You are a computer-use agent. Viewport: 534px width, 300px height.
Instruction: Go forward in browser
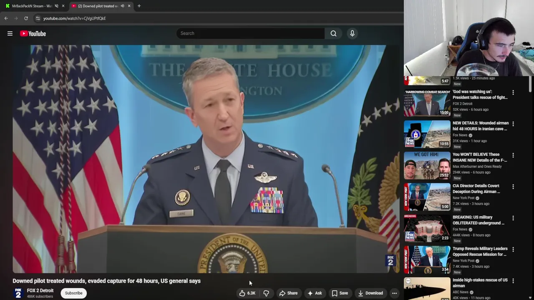click(x=16, y=18)
